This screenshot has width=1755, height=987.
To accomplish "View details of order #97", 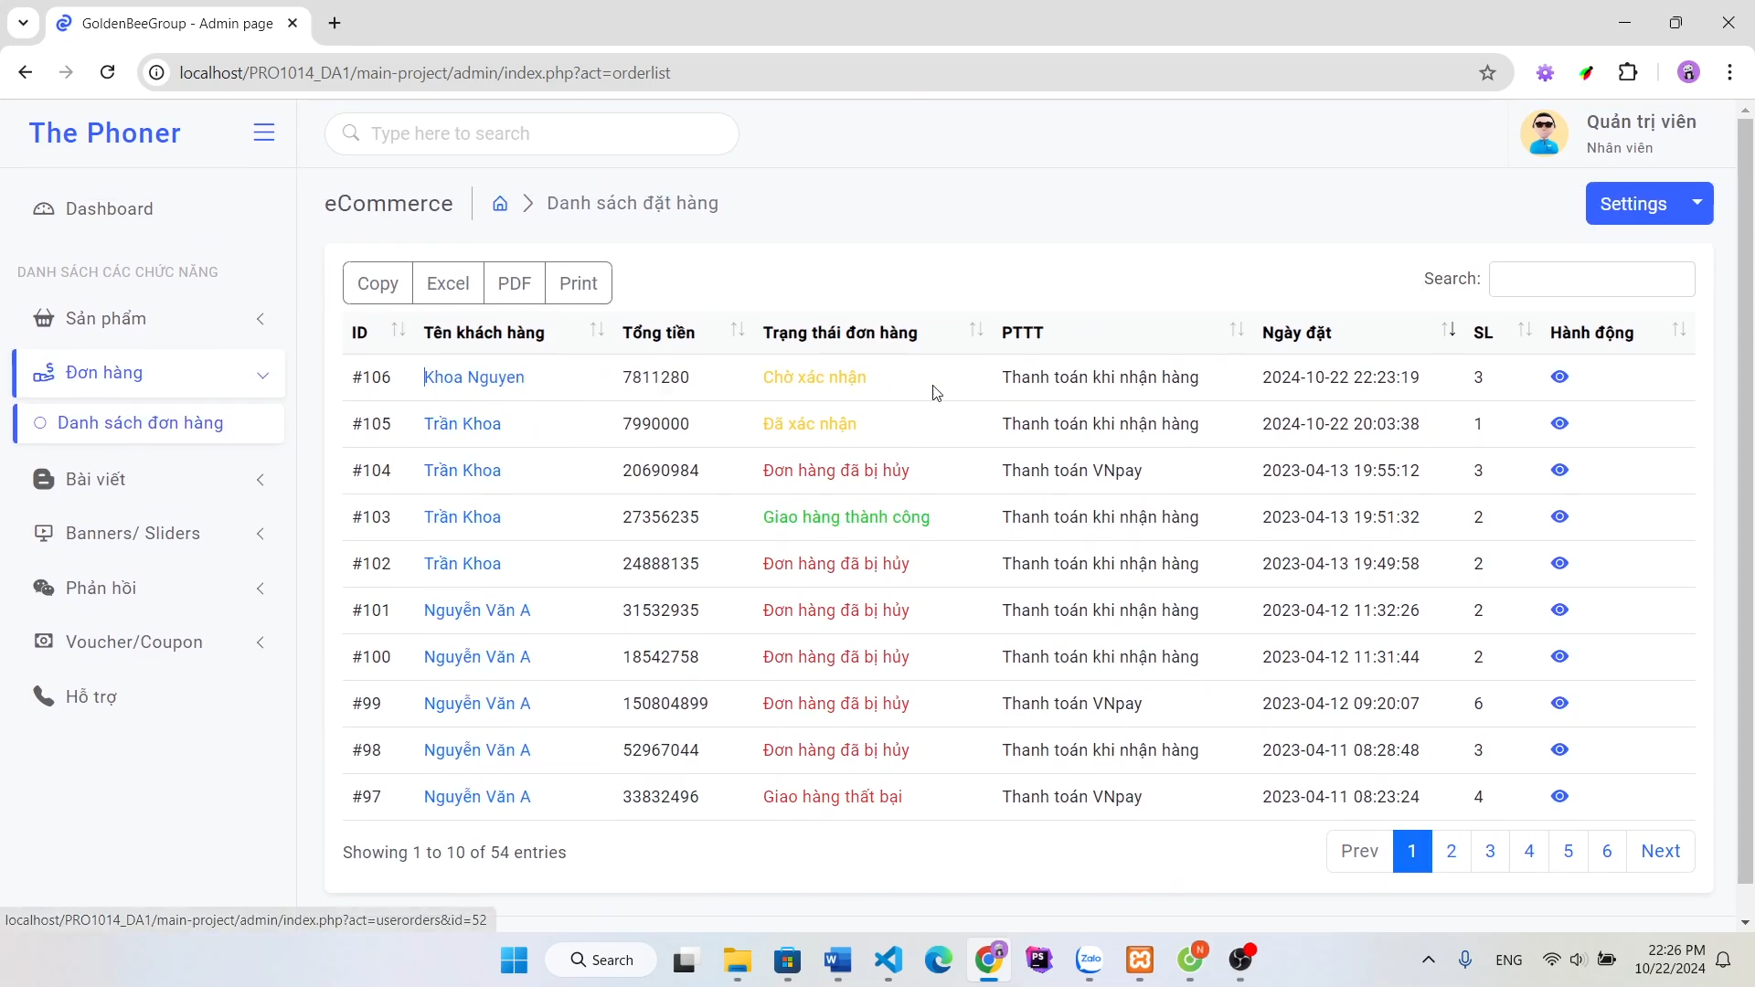I will point(1559,797).
